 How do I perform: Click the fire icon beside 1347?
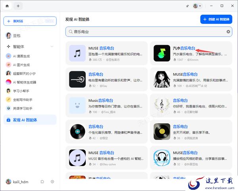point(175,60)
